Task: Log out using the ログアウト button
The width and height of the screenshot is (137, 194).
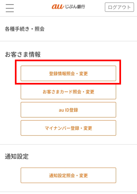Action: 119,7
